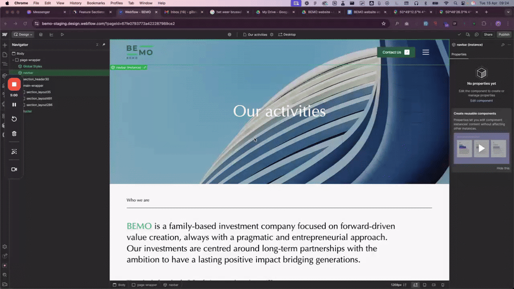Click the Preview play icon in top bar
Image resolution: width=514 pixels, height=289 pixels.
pyautogui.click(x=62, y=35)
